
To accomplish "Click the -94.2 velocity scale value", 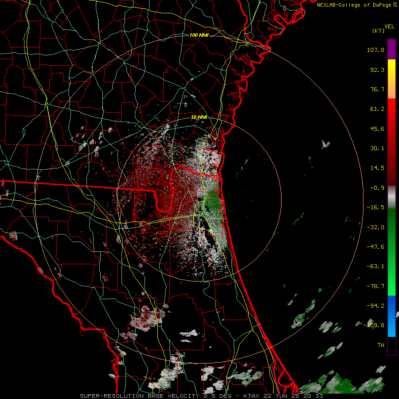I will [x=376, y=305].
